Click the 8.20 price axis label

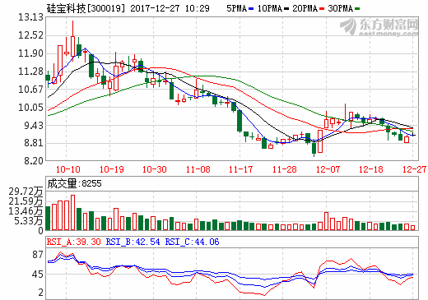[34, 160]
